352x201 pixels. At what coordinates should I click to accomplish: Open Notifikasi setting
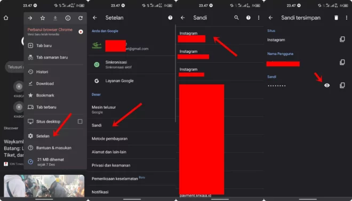(x=132, y=192)
